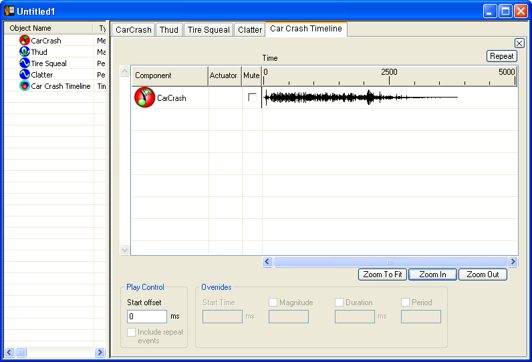Image resolution: width=532 pixels, height=362 pixels.
Task: Select Tire Squeal name in object list
Action: coord(49,63)
